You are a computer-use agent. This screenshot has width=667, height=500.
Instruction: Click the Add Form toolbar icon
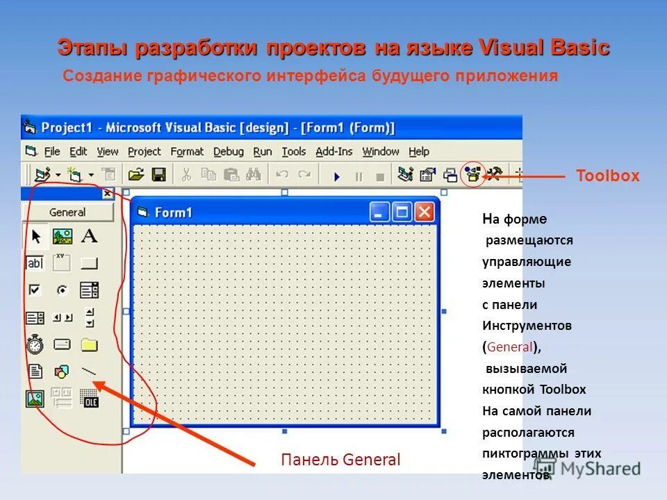(x=75, y=174)
